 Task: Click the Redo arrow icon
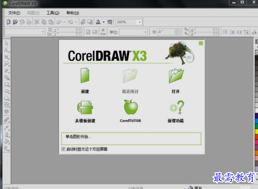click(x=70, y=22)
